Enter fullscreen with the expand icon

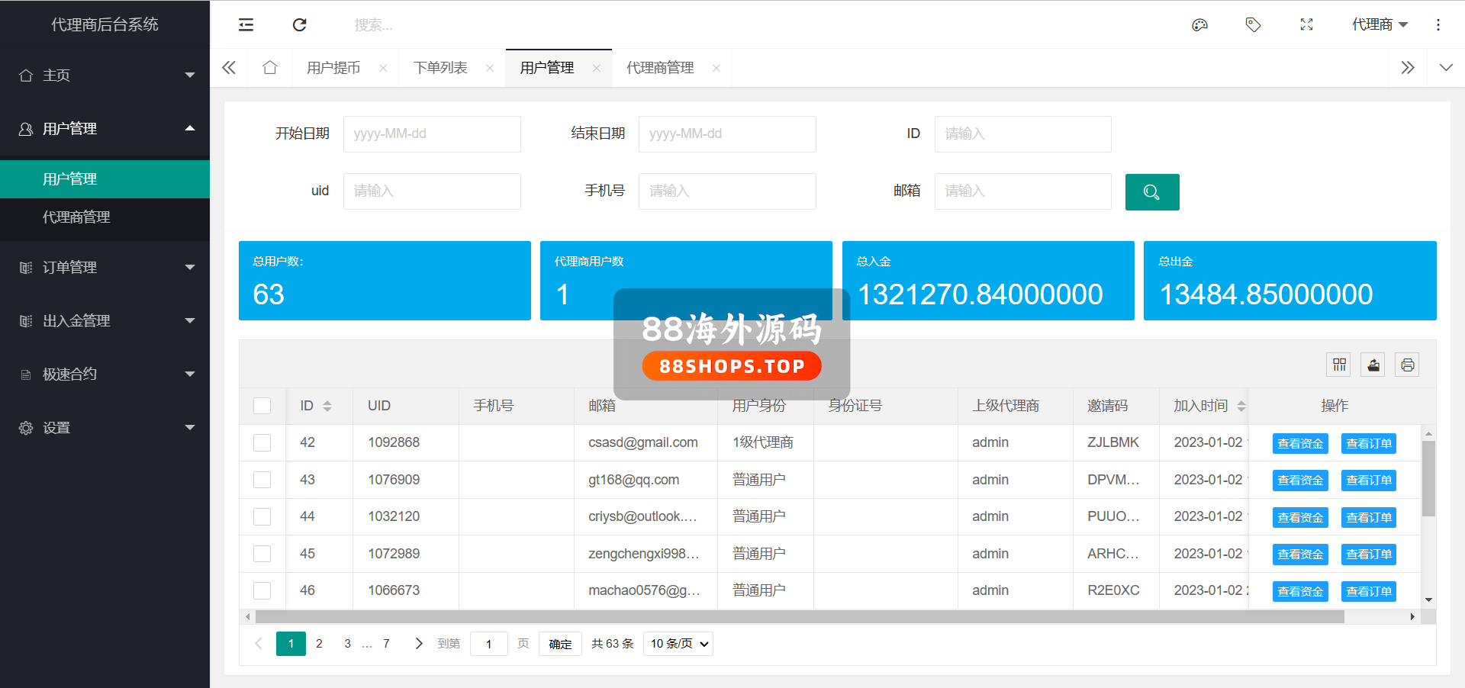click(x=1306, y=25)
